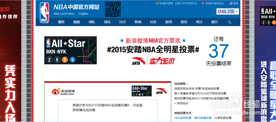Click 活动规则 heading

pos(181,84)
